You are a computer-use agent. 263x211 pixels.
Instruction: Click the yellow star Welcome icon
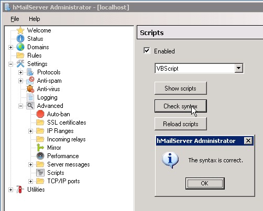pyautogui.click(x=20, y=30)
